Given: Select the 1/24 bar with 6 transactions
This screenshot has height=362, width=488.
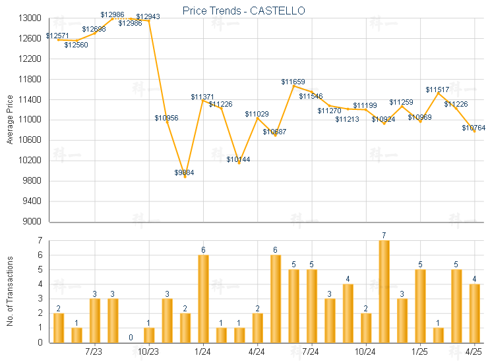Looking at the screenshot, I should (x=203, y=299).
